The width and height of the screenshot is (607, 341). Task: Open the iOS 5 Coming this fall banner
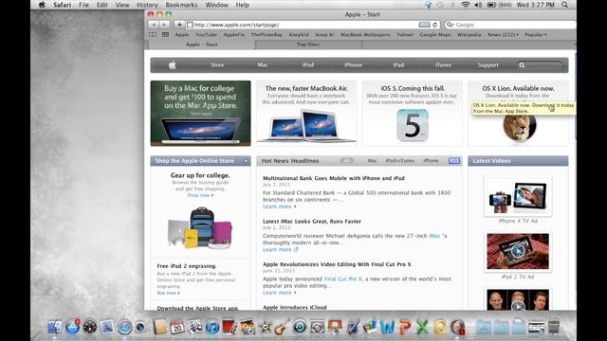point(413,114)
